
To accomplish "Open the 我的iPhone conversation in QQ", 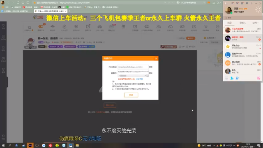I will point(242,55).
